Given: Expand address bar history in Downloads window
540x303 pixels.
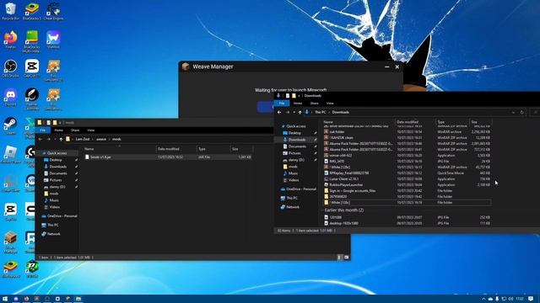Looking at the screenshot, I should point(513,112).
